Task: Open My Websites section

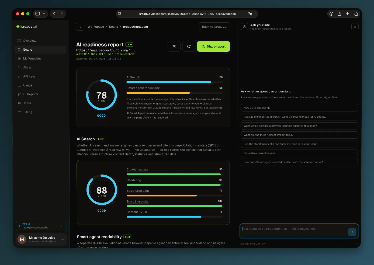Action: pyautogui.click(x=40, y=58)
